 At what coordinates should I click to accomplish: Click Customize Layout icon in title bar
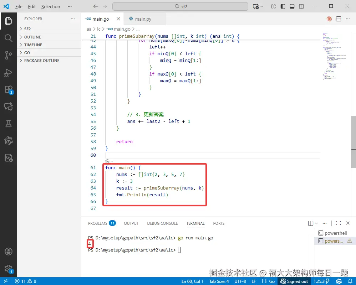coord(273,6)
